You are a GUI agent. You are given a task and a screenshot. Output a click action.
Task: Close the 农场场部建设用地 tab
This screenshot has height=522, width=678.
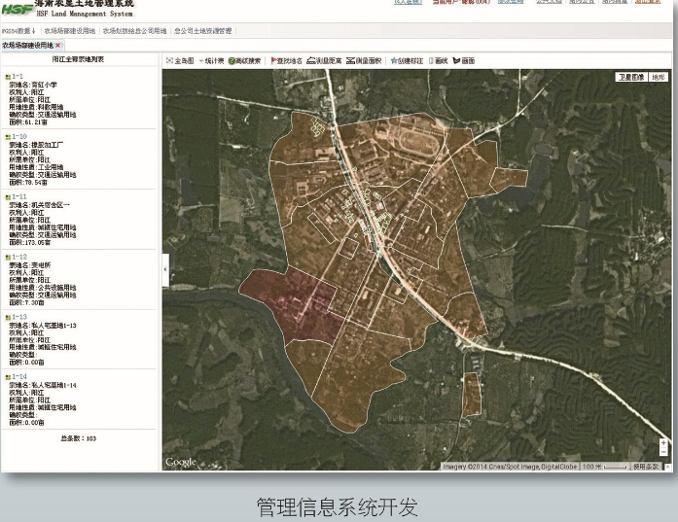(x=58, y=46)
